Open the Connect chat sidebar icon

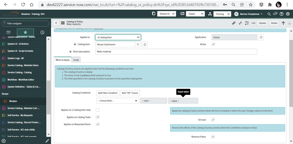275,14
